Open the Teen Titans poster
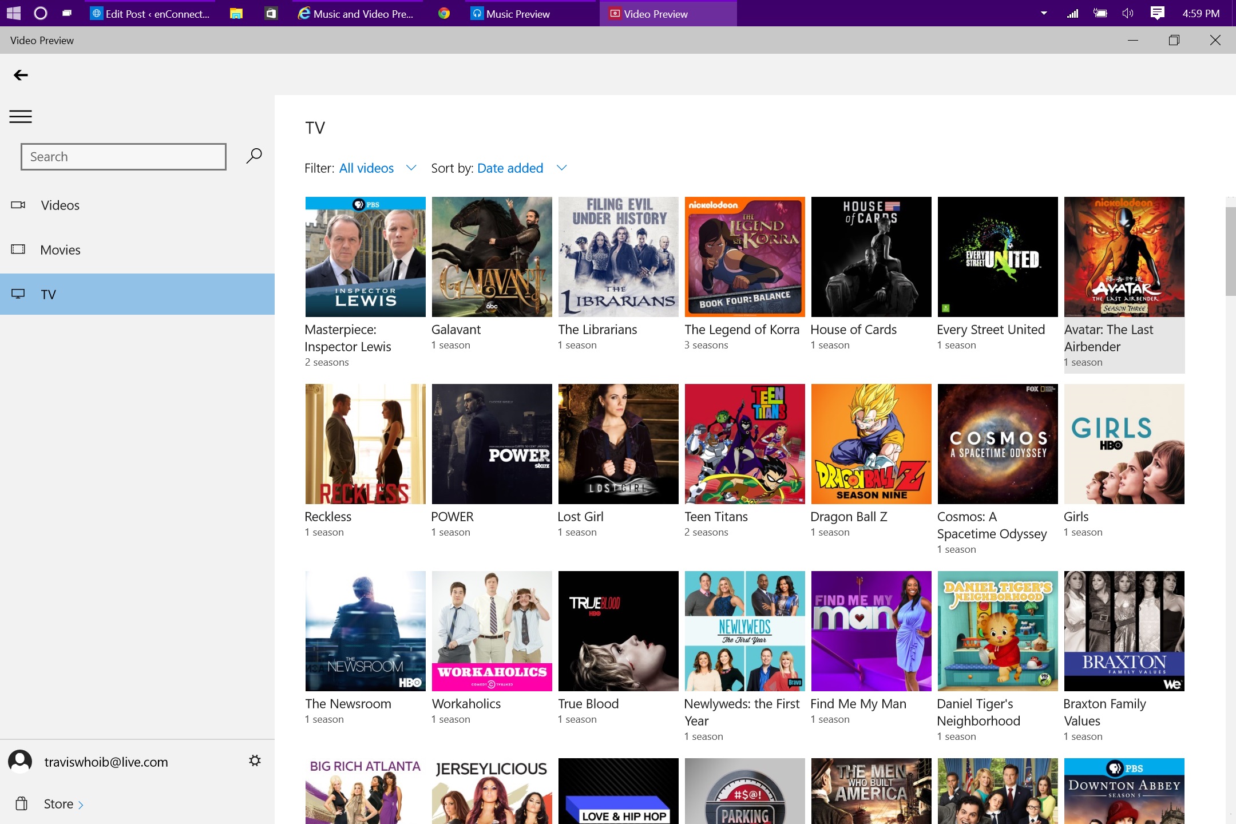 [x=744, y=444]
